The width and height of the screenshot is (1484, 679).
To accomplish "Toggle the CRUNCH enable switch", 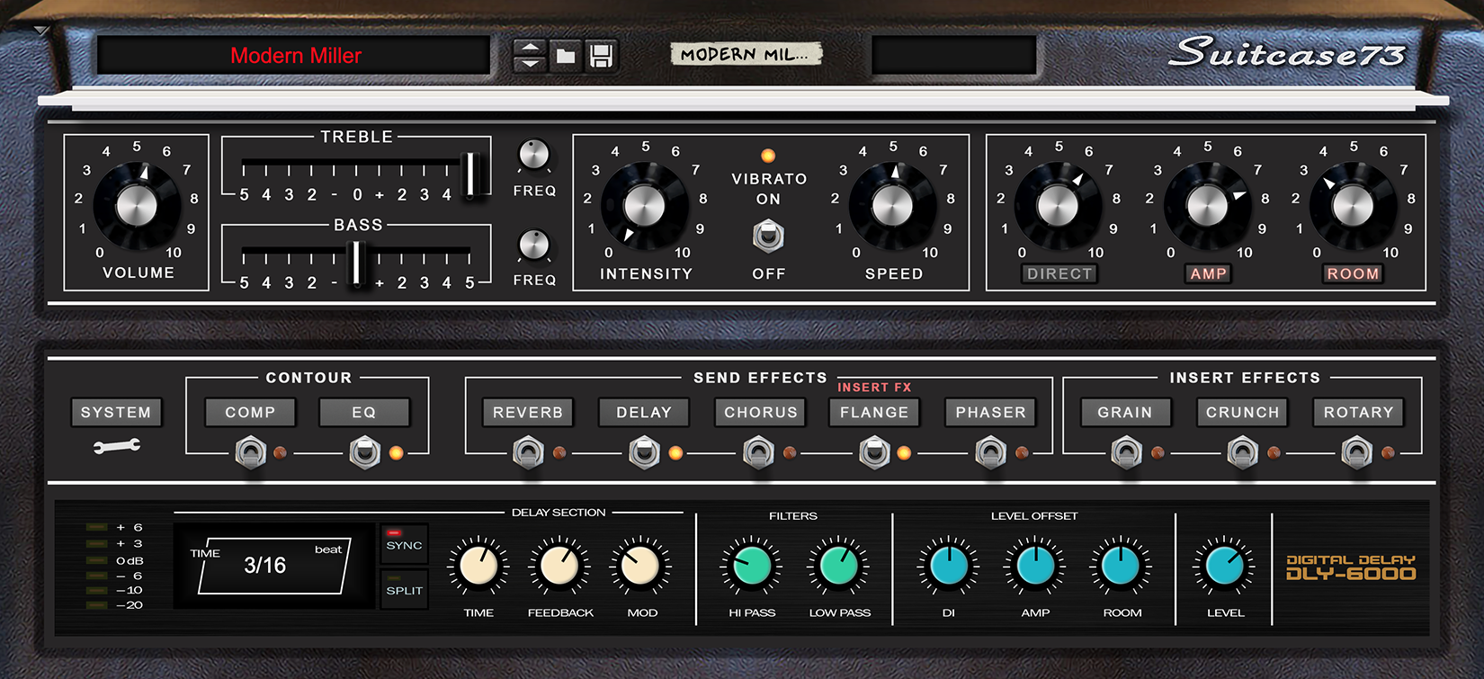I will (x=1242, y=452).
